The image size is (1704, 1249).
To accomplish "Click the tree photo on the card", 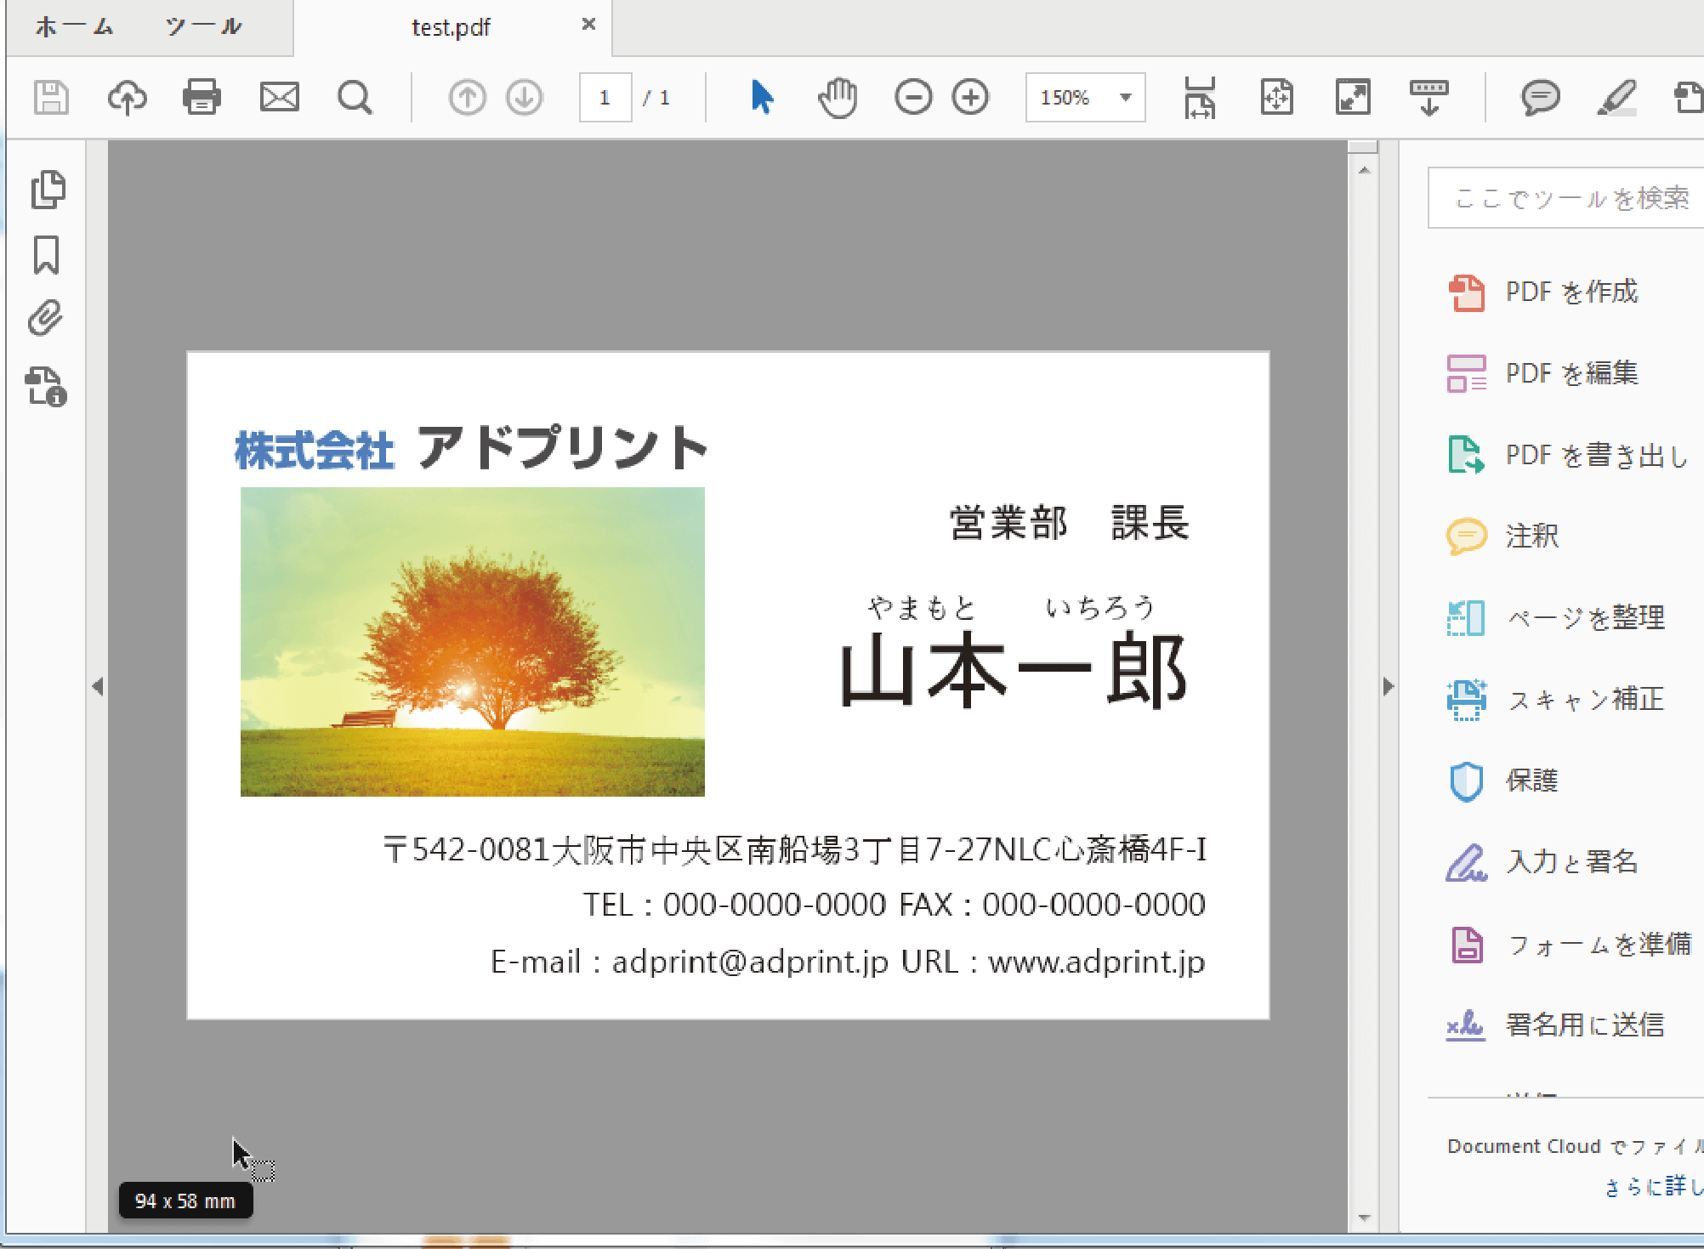I will [x=473, y=642].
